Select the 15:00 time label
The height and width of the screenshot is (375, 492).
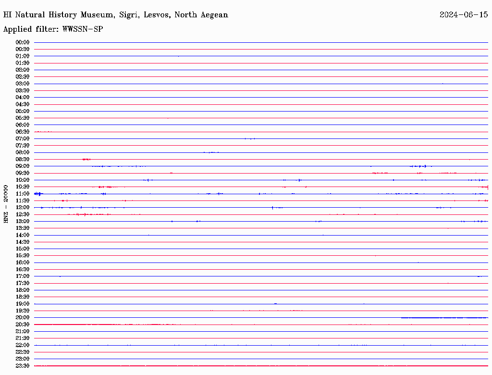tap(23, 249)
